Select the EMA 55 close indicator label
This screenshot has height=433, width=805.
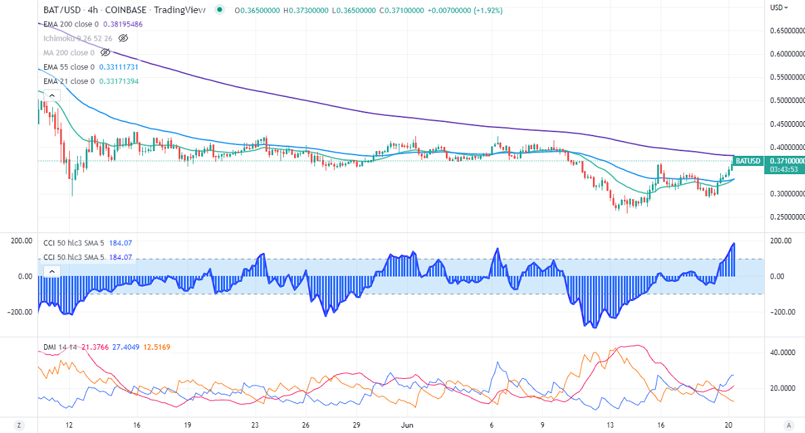pos(69,67)
